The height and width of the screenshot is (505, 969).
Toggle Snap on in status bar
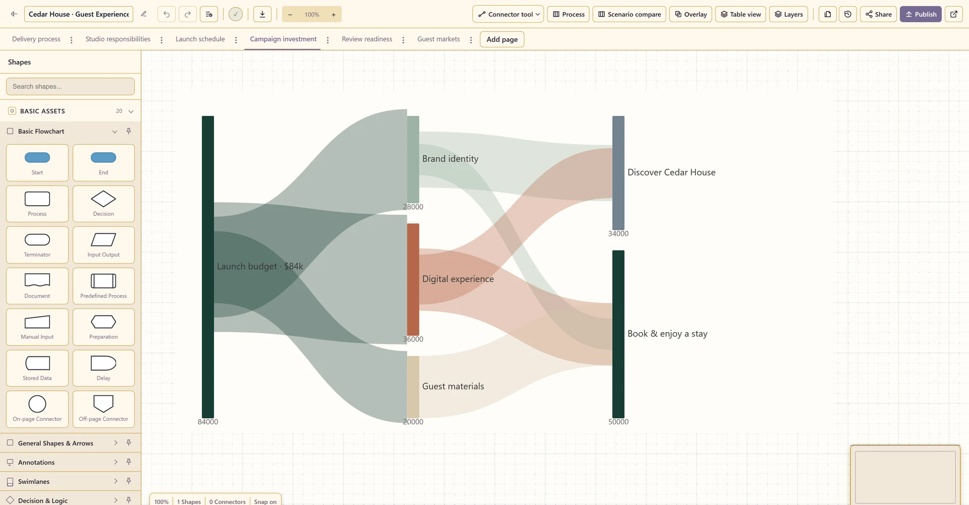(x=265, y=501)
